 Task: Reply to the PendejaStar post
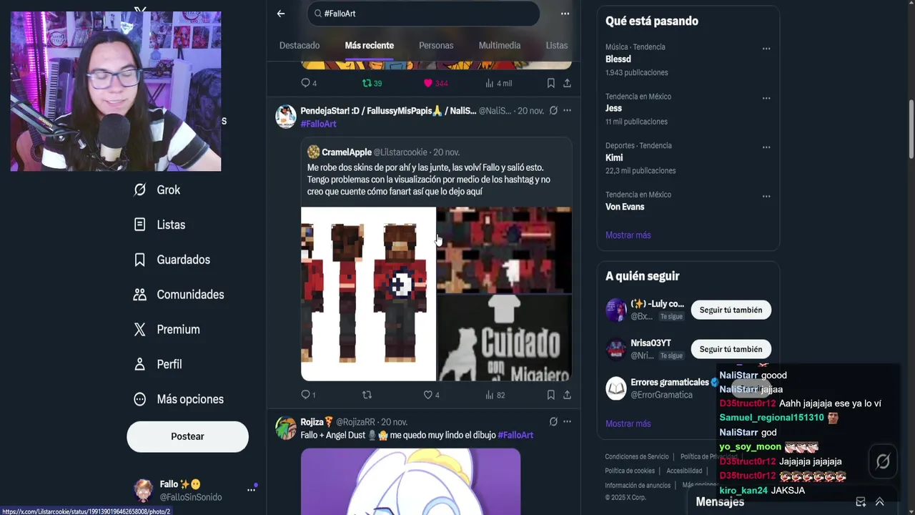click(x=308, y=395)
